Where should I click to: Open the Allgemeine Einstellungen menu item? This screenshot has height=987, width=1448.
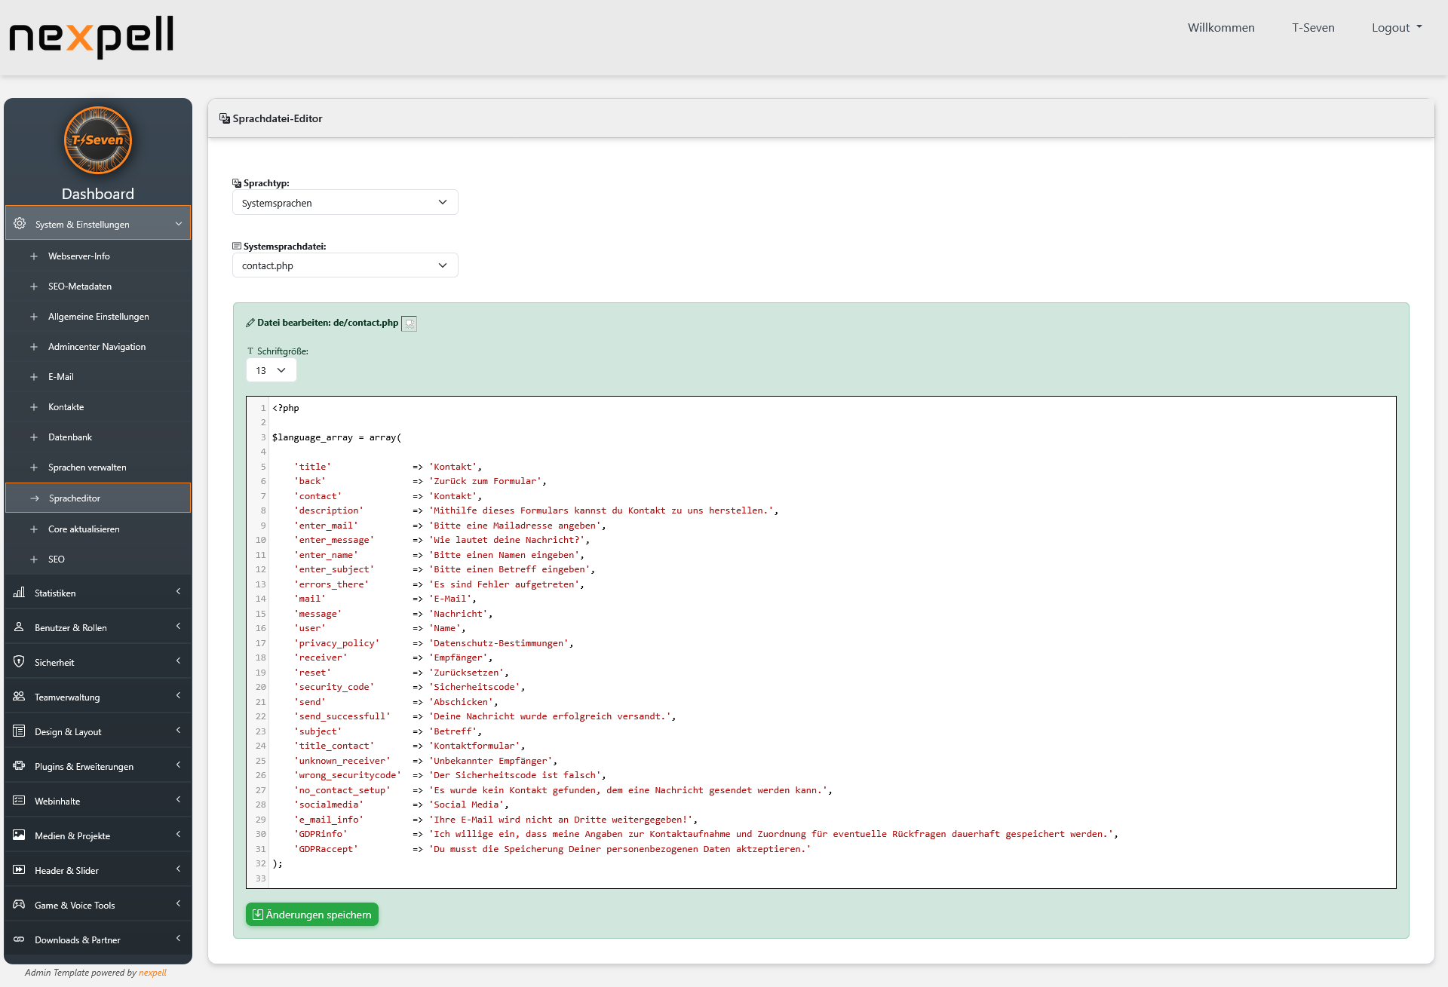[x=98, y=317]
